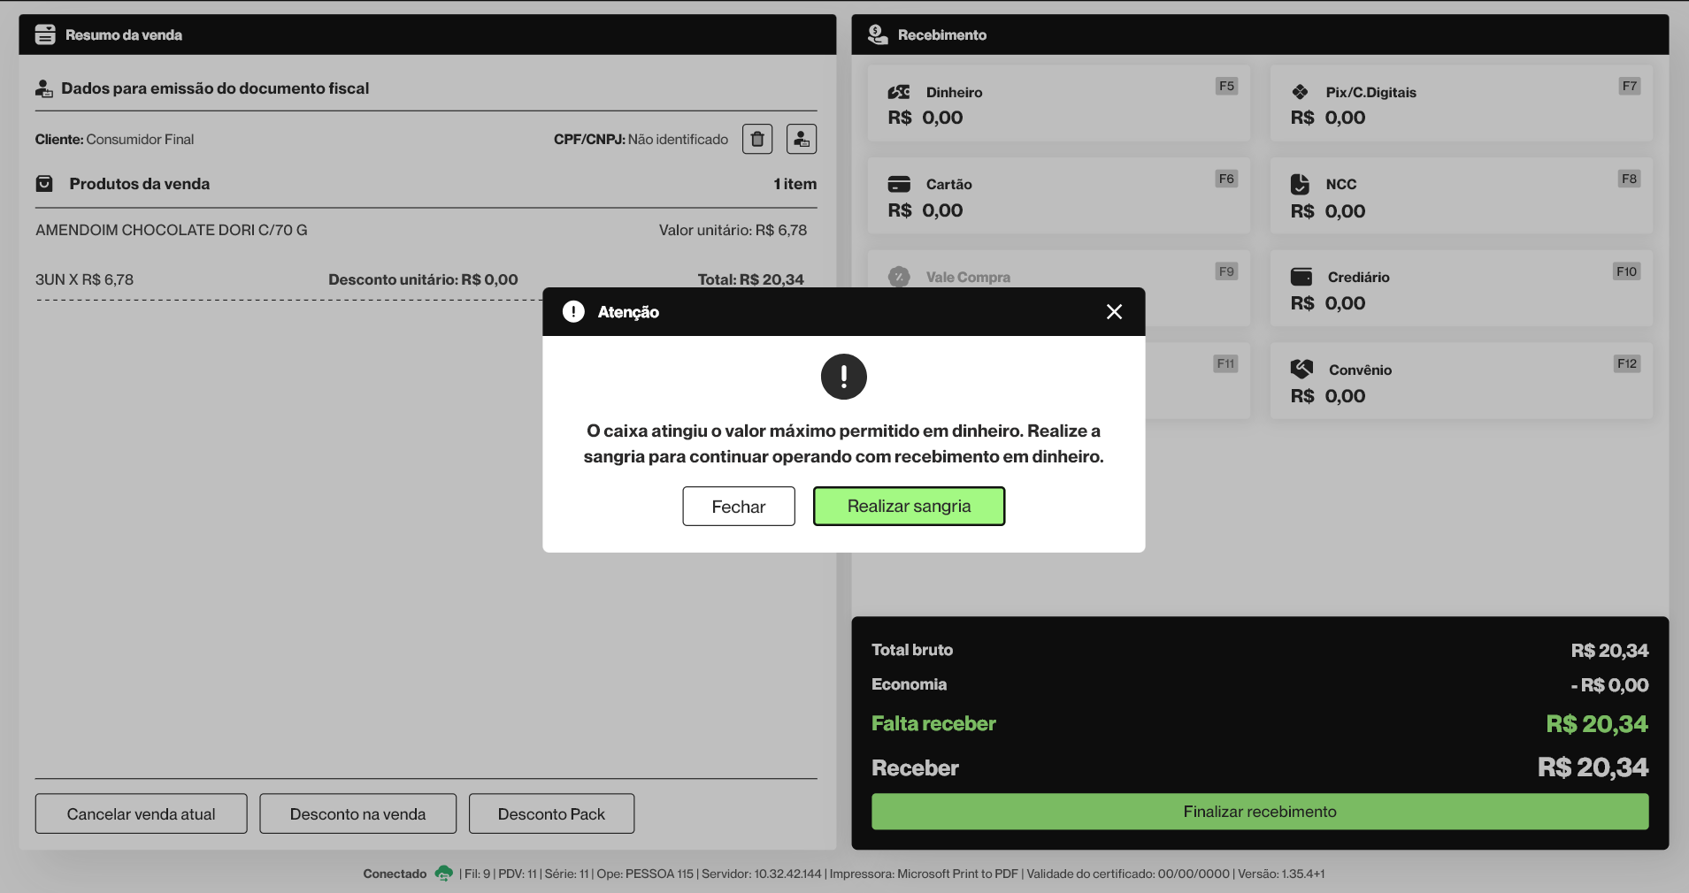Viewport: 1689px width, 893px height.
Task: Click the Vale Compra voucher icon
Action: (899, 277)
